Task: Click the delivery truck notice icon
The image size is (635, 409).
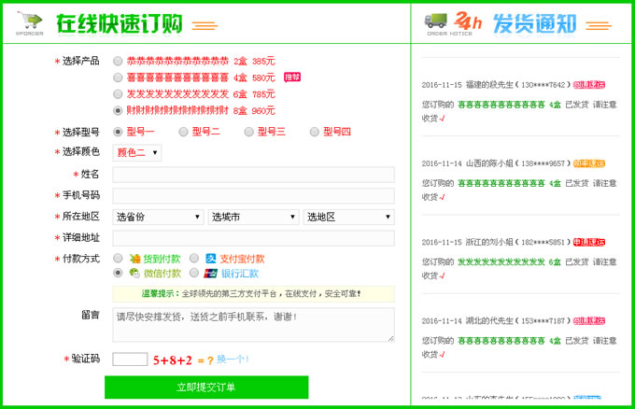Action: (436, 21)
